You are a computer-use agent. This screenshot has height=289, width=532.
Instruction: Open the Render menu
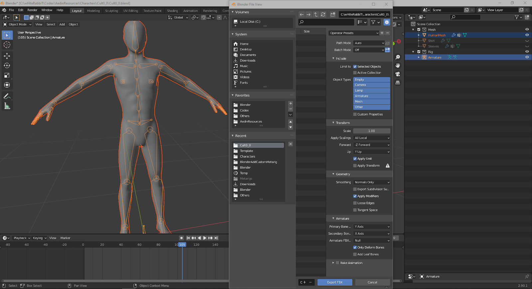point(32,10)
